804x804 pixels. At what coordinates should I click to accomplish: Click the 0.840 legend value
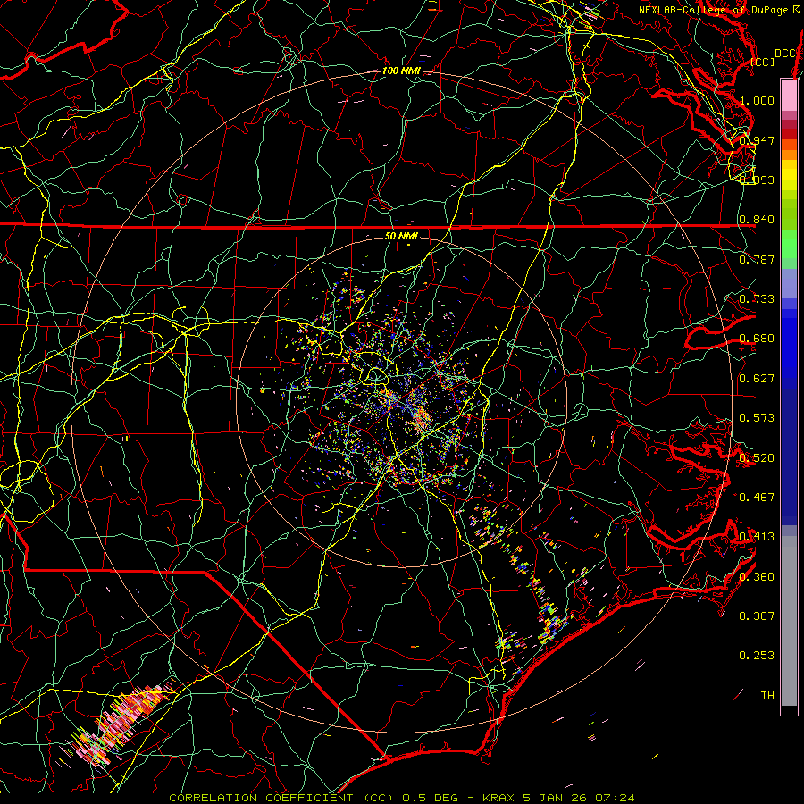757,220
